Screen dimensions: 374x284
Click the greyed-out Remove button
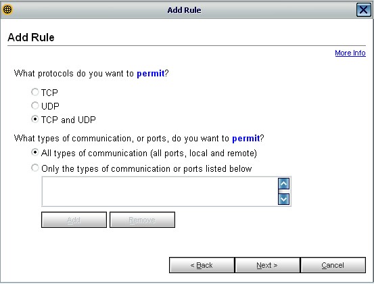click(142, 220)
